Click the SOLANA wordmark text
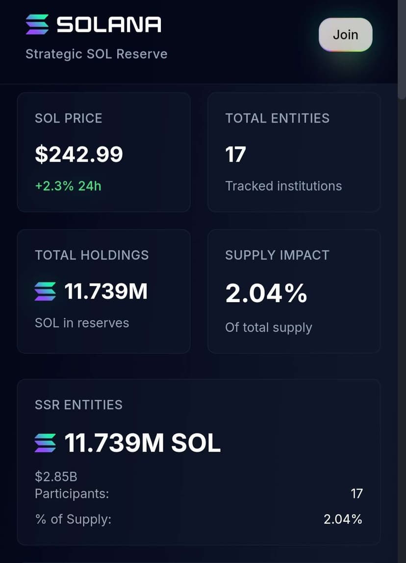The height and width of the screenshot is (563, 406). coord(109,25)
